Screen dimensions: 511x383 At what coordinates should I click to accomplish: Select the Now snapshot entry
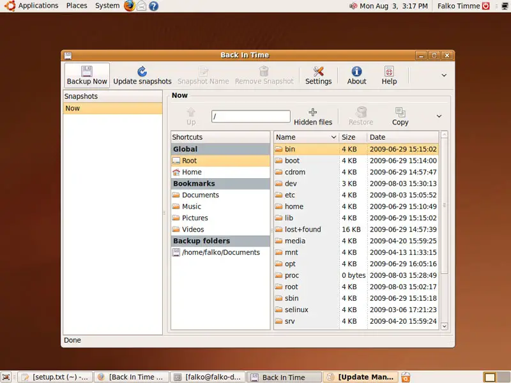pos(112,109)
